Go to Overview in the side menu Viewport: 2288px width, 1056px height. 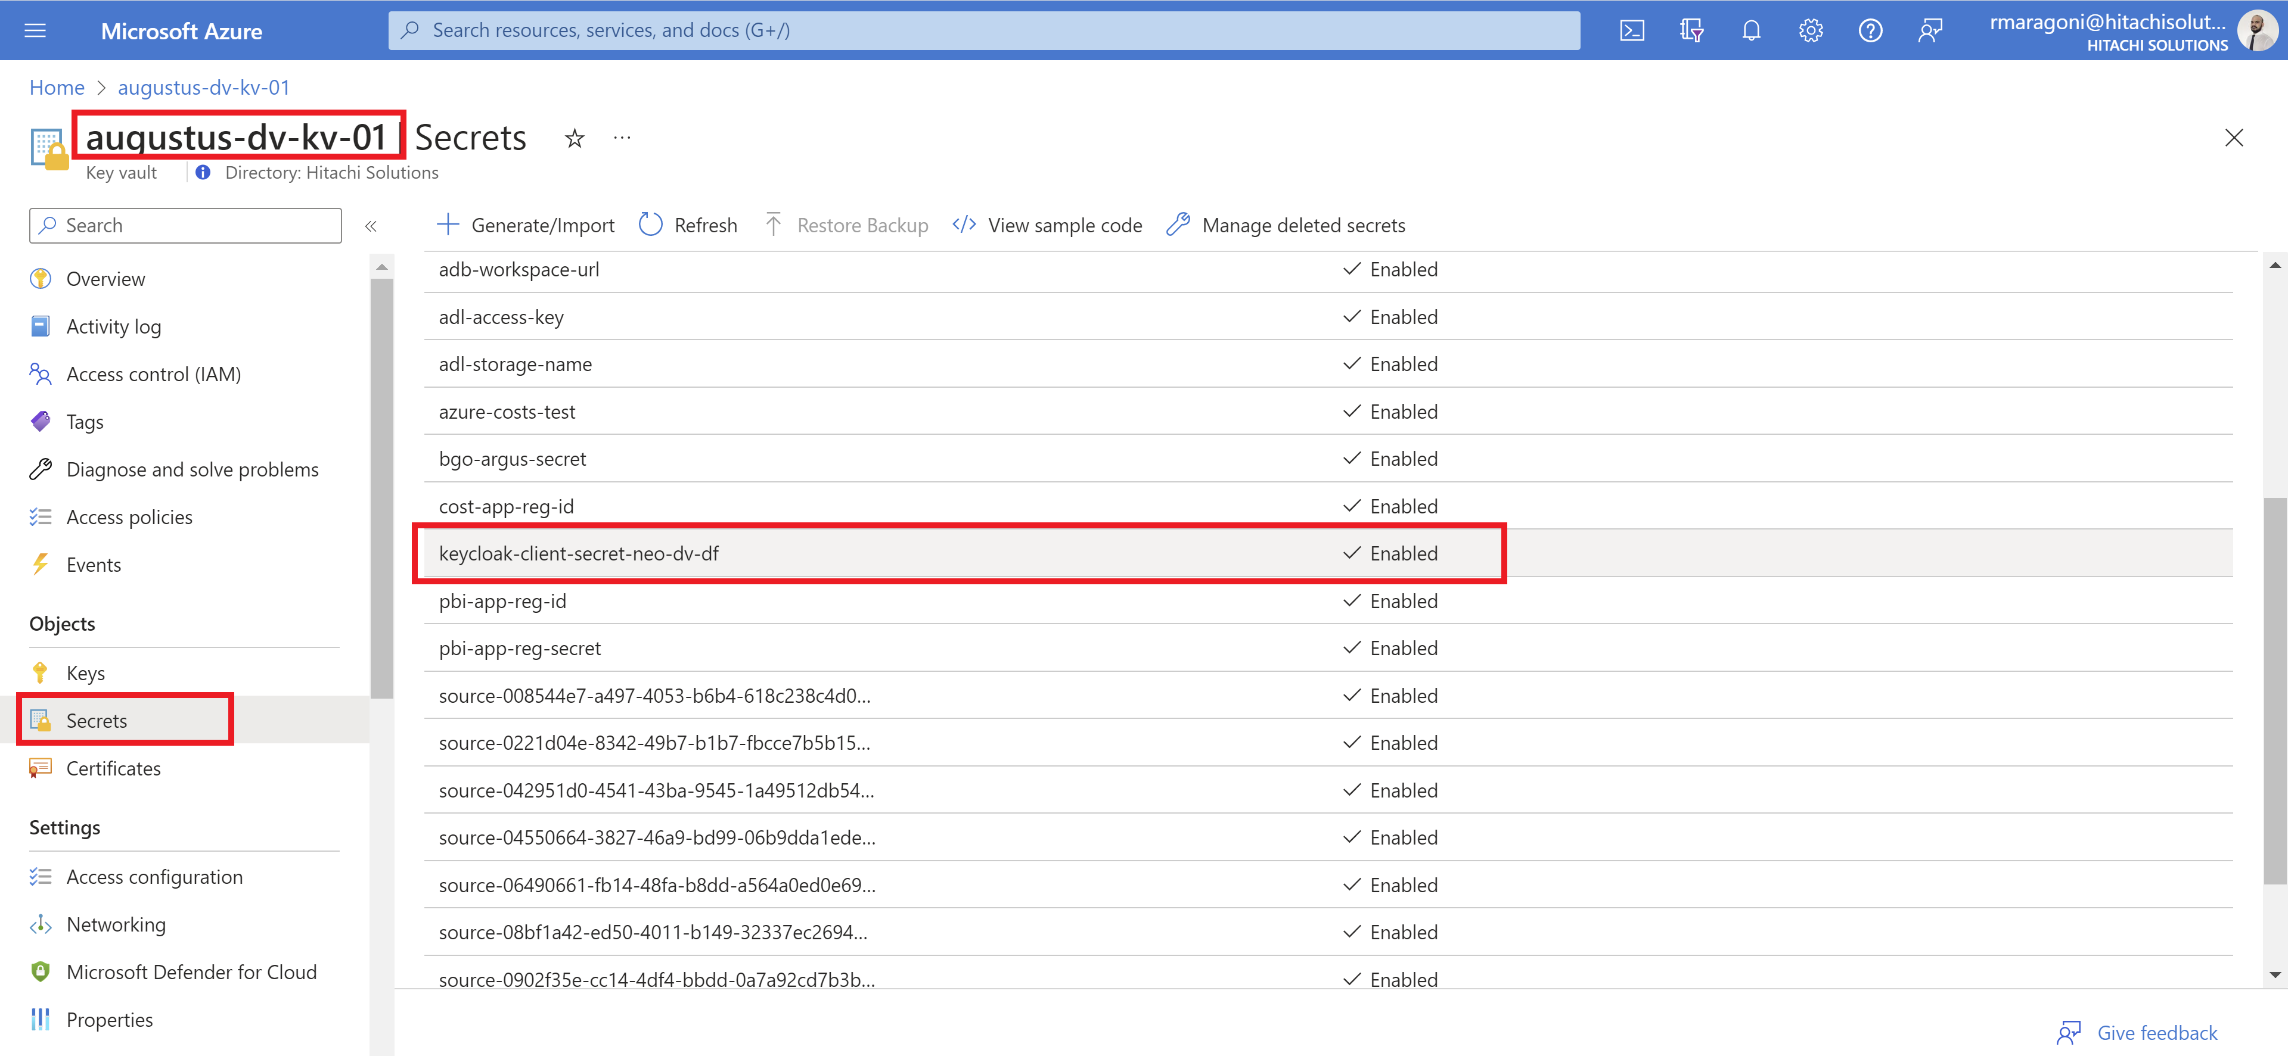105,279
